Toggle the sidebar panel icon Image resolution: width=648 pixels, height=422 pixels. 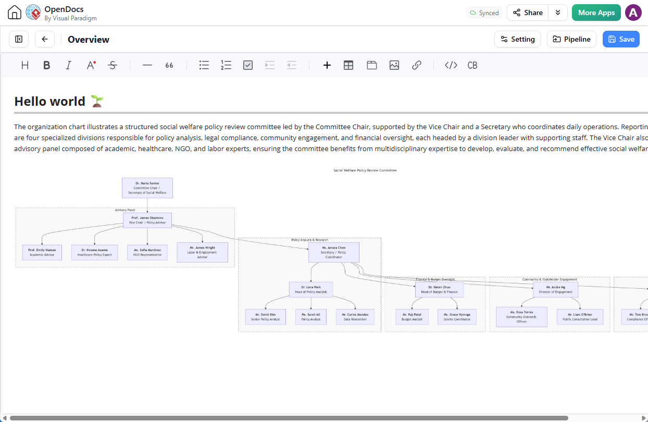point(19,39)
